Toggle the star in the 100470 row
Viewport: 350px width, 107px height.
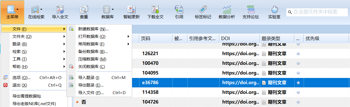(298, 63)
